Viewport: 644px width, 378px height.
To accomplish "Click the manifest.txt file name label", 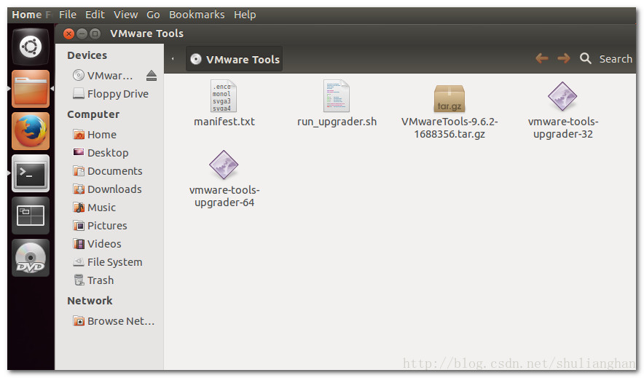I will [224, 122].
